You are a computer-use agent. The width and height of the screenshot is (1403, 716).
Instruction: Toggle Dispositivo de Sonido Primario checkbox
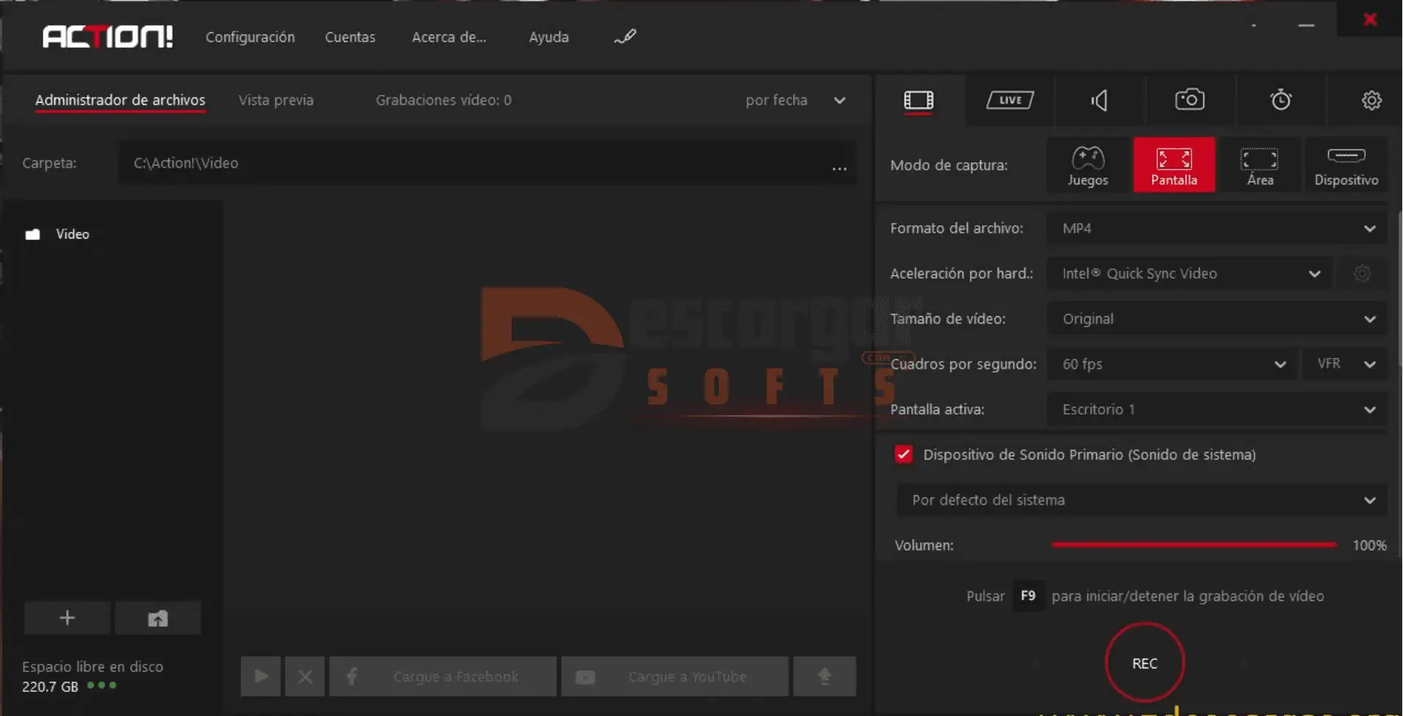click(904, 454)
